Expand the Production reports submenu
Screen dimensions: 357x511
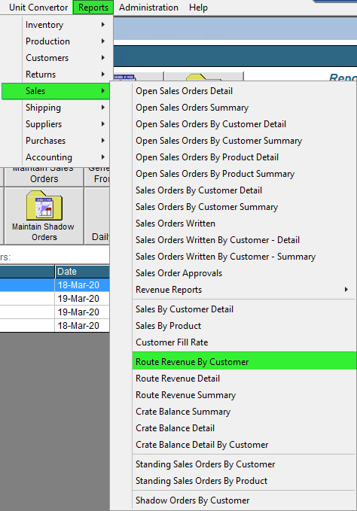click(x=56, y=41)
